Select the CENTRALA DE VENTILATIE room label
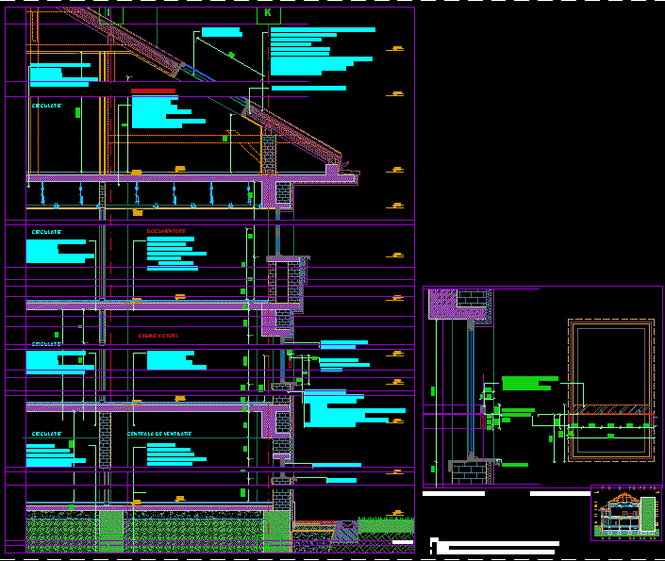The image size is (665, 561). (159, 434)
